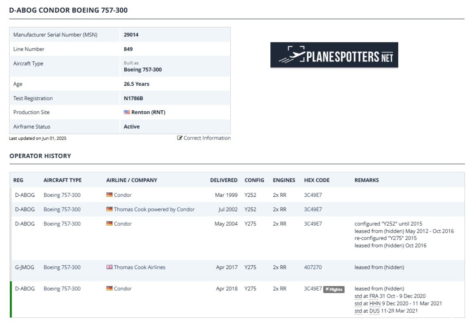
Task: Open the Condor airline link delivered Apr 2018
Action: click(x=123, y=288)
